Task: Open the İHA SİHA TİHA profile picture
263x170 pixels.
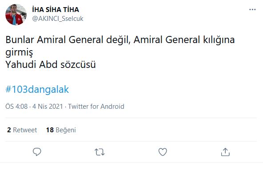Action: [x=16, y=15]
